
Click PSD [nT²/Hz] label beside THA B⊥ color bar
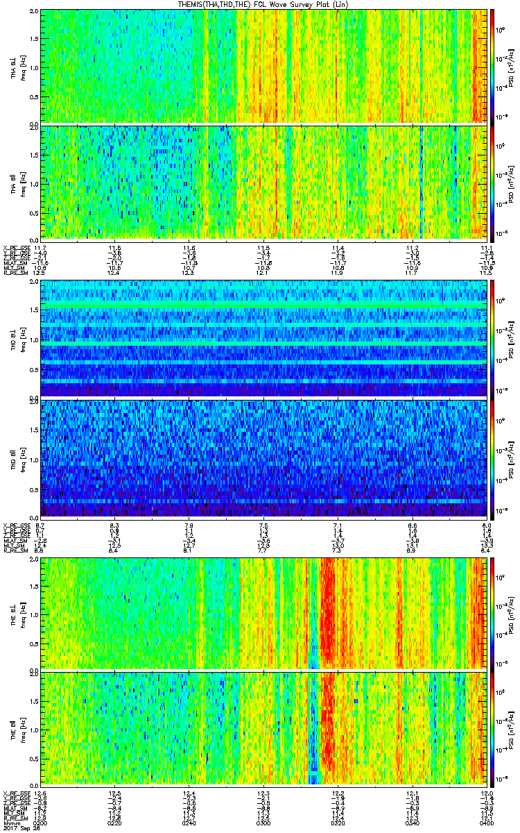[x=512, y=67]
